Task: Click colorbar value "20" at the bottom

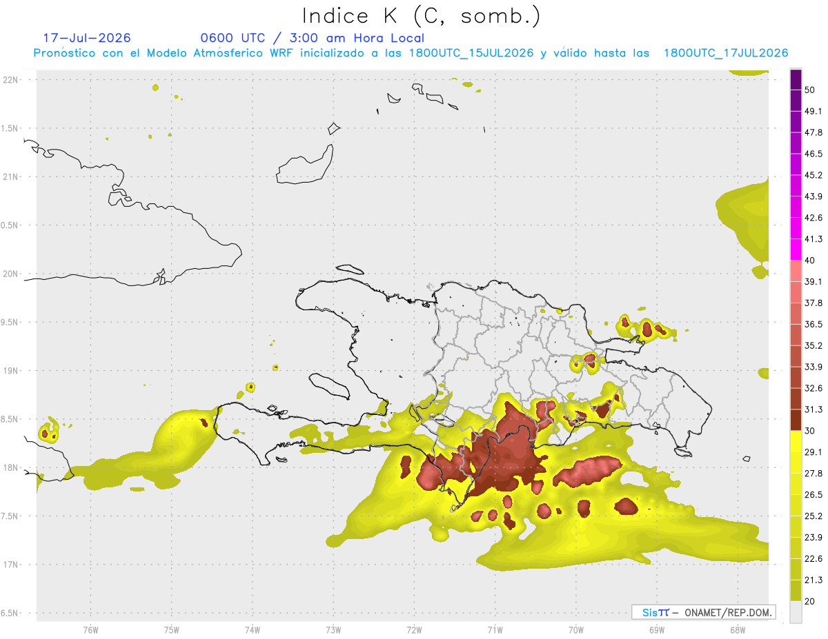Action: point(810,602)
